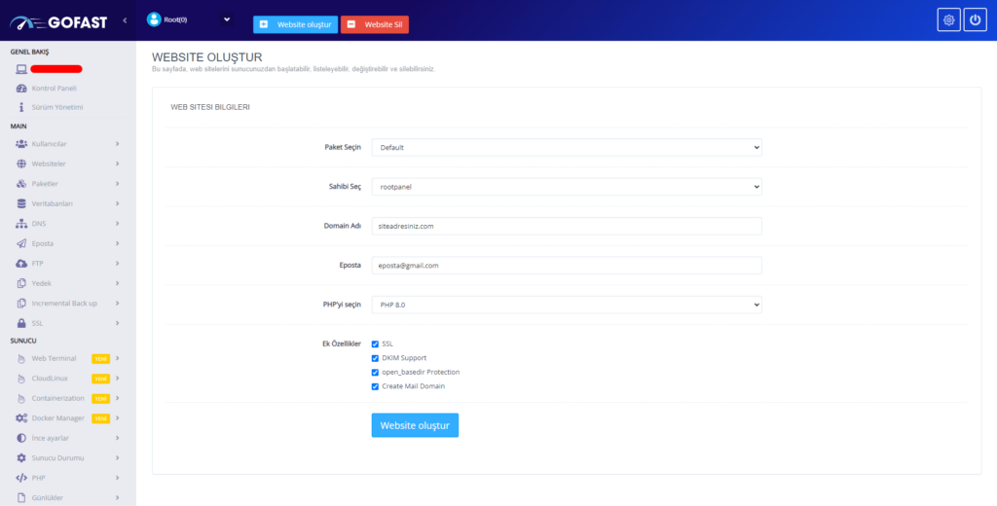Click the power logout icon
This screenshot has width=997, height=506.
(x=975, y=20)
